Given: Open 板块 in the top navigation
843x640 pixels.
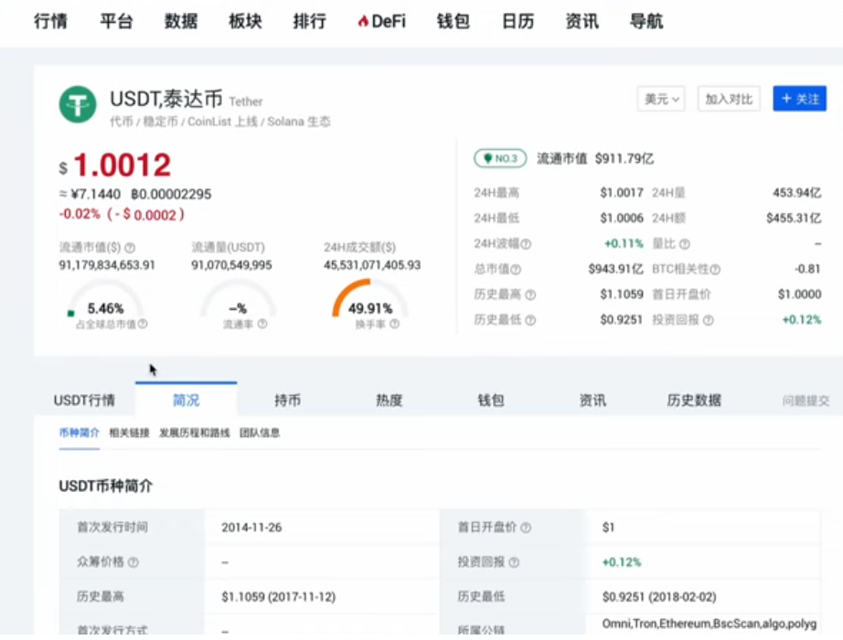Looking at the screenshot, I should pyautogui.click(x=245, y=22).
